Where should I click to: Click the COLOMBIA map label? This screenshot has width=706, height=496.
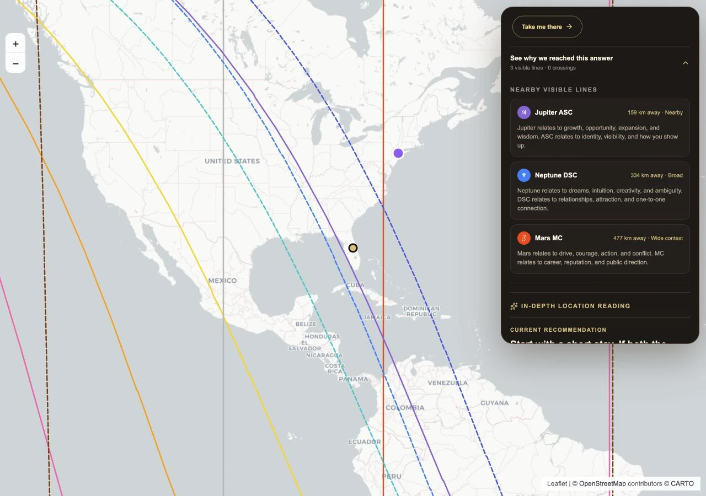coord(405,408)
